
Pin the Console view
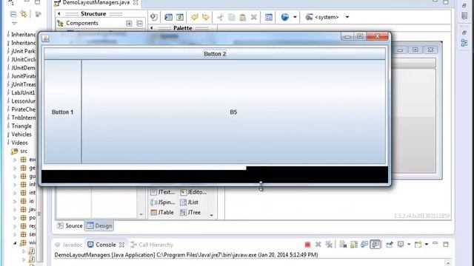(x=390, y=245)
